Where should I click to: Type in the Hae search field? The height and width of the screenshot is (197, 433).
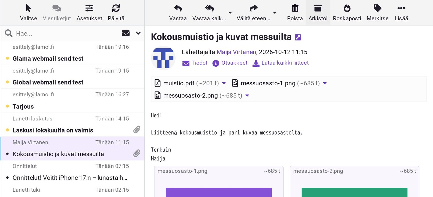click(x=66, y=33)
